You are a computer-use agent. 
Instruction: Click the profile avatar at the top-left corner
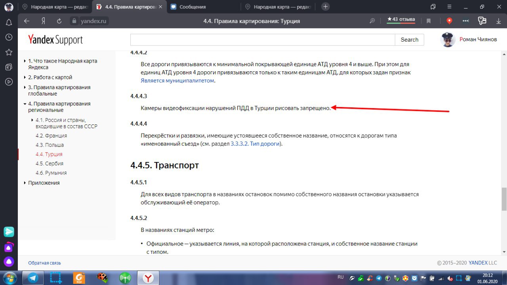tap(9, 7)
